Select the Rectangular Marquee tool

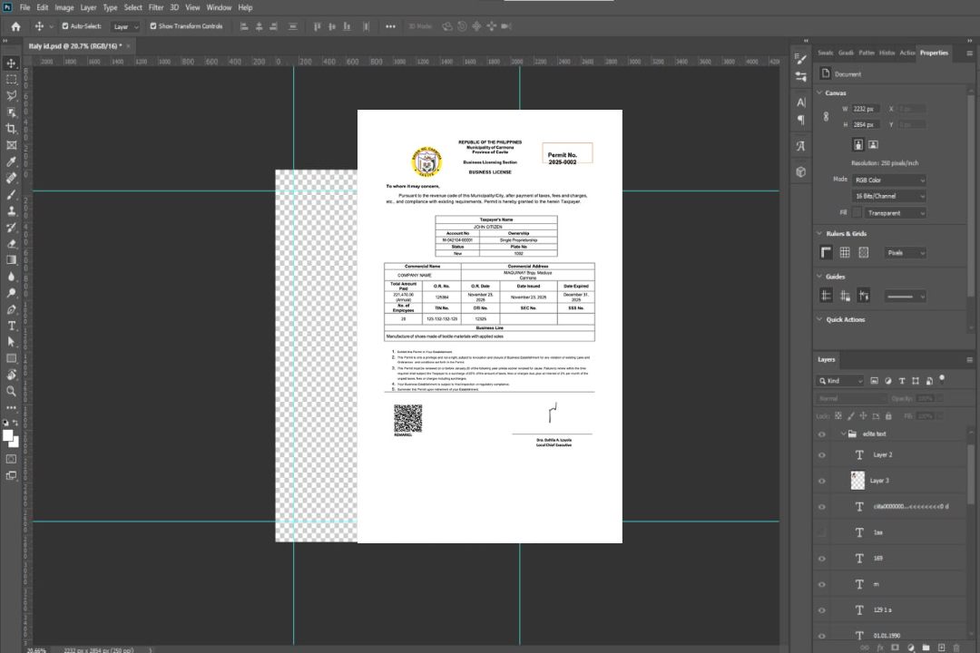click(11, 80)
